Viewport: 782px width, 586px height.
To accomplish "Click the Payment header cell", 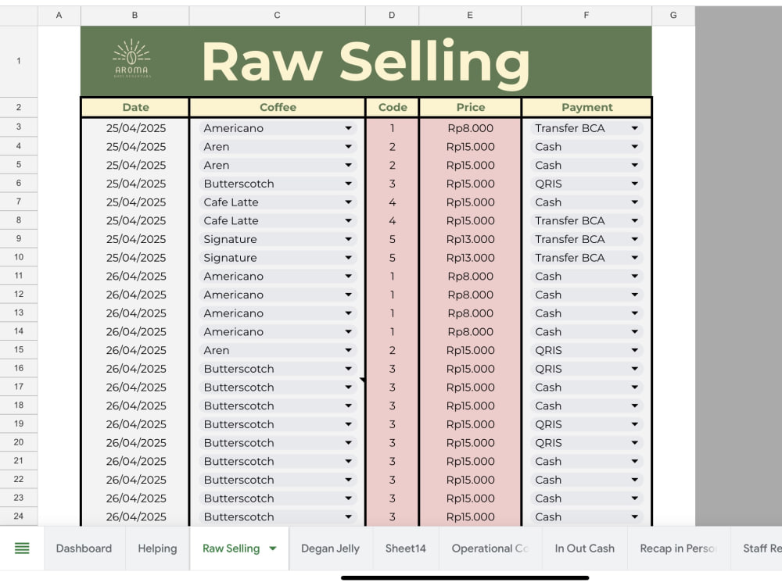I will pos(587,107).
